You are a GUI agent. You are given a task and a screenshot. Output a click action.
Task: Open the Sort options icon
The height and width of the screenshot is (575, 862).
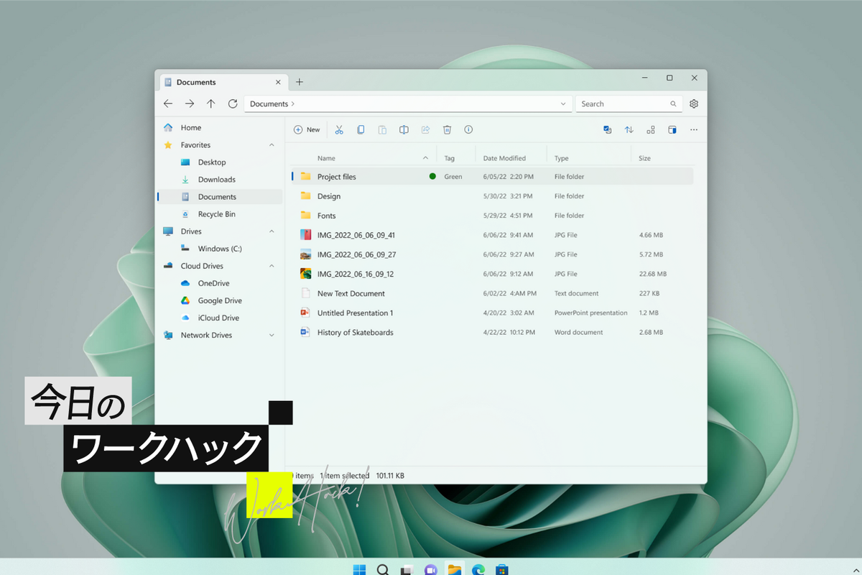click(629, 129)
